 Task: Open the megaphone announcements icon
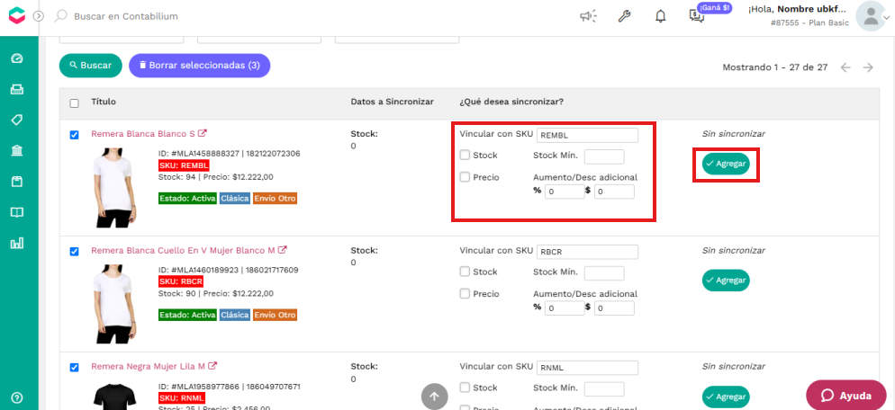pyautogui.click(x=588, y=16)
